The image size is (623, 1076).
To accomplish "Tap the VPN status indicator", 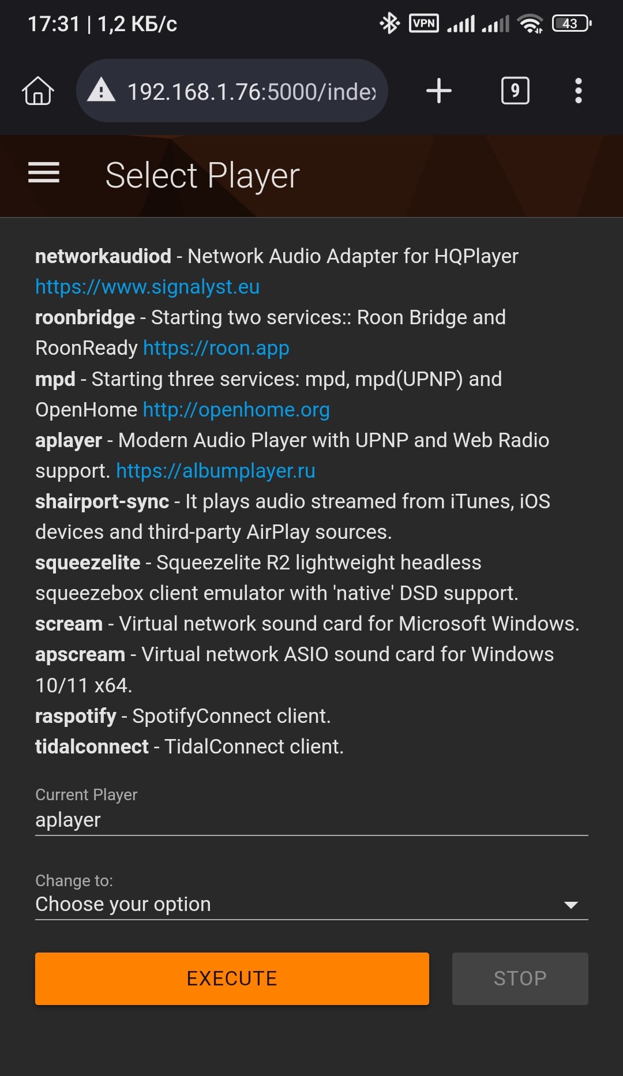I will click(423, 24).
